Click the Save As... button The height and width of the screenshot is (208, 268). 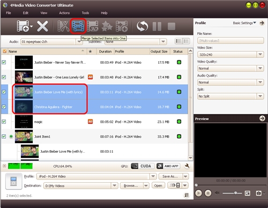(170, 176)
